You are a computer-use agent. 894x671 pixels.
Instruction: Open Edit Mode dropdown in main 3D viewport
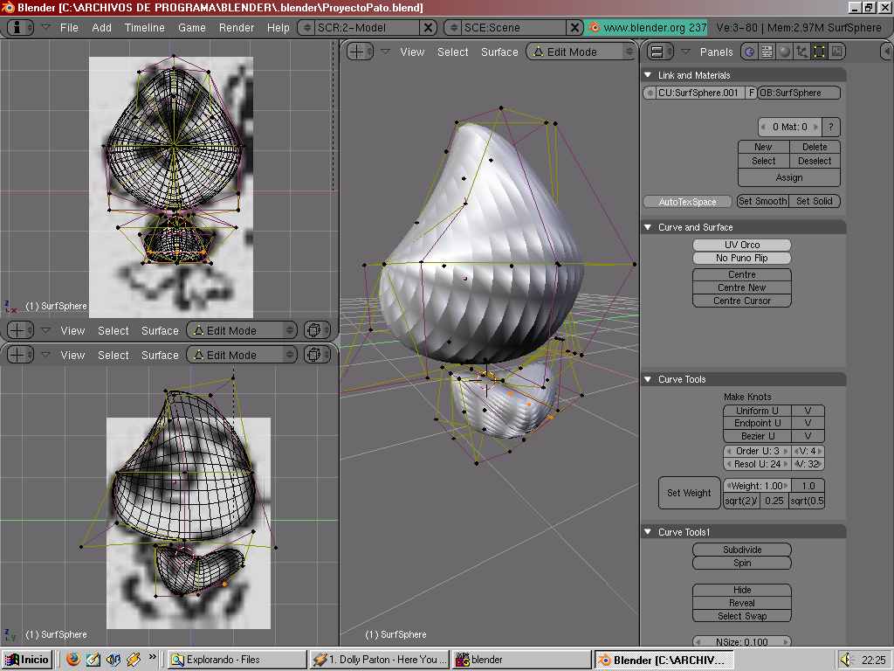point(581,52)
